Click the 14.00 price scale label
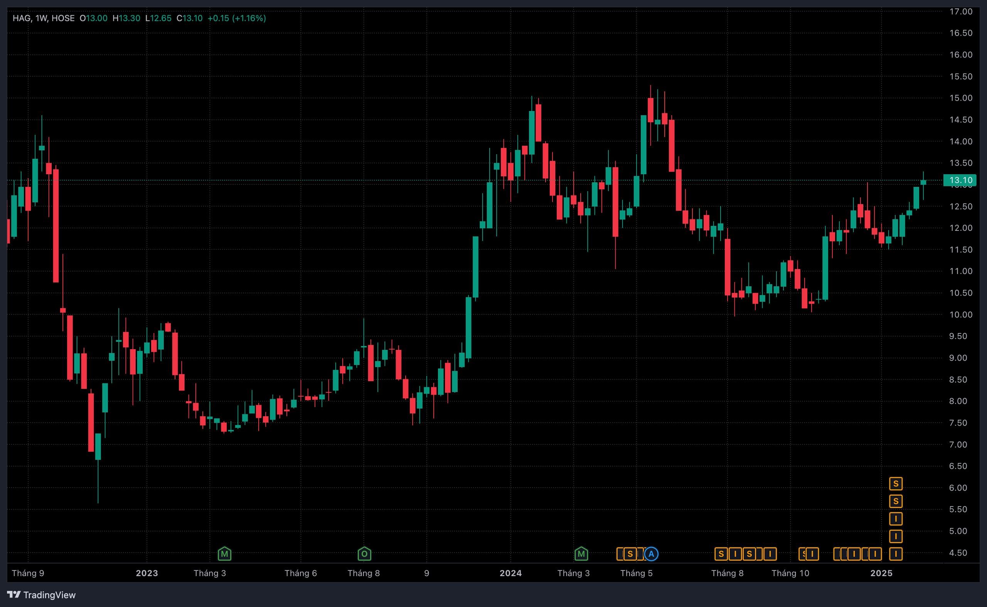This screenshot has width=987, height=607. pyautogui.click(x=961, y=141)
